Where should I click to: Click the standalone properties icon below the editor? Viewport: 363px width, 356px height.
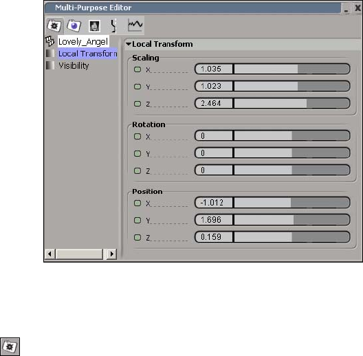point(10,346)
